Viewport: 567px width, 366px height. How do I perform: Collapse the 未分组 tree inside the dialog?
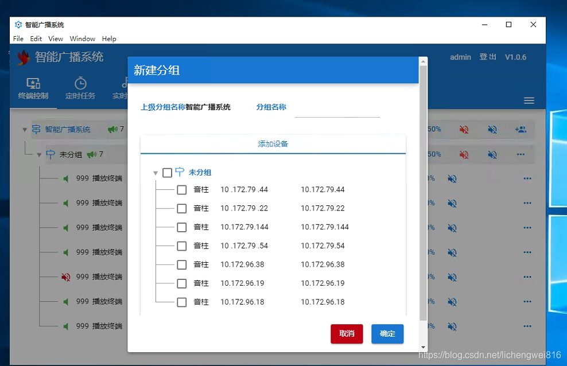point(155,172)
